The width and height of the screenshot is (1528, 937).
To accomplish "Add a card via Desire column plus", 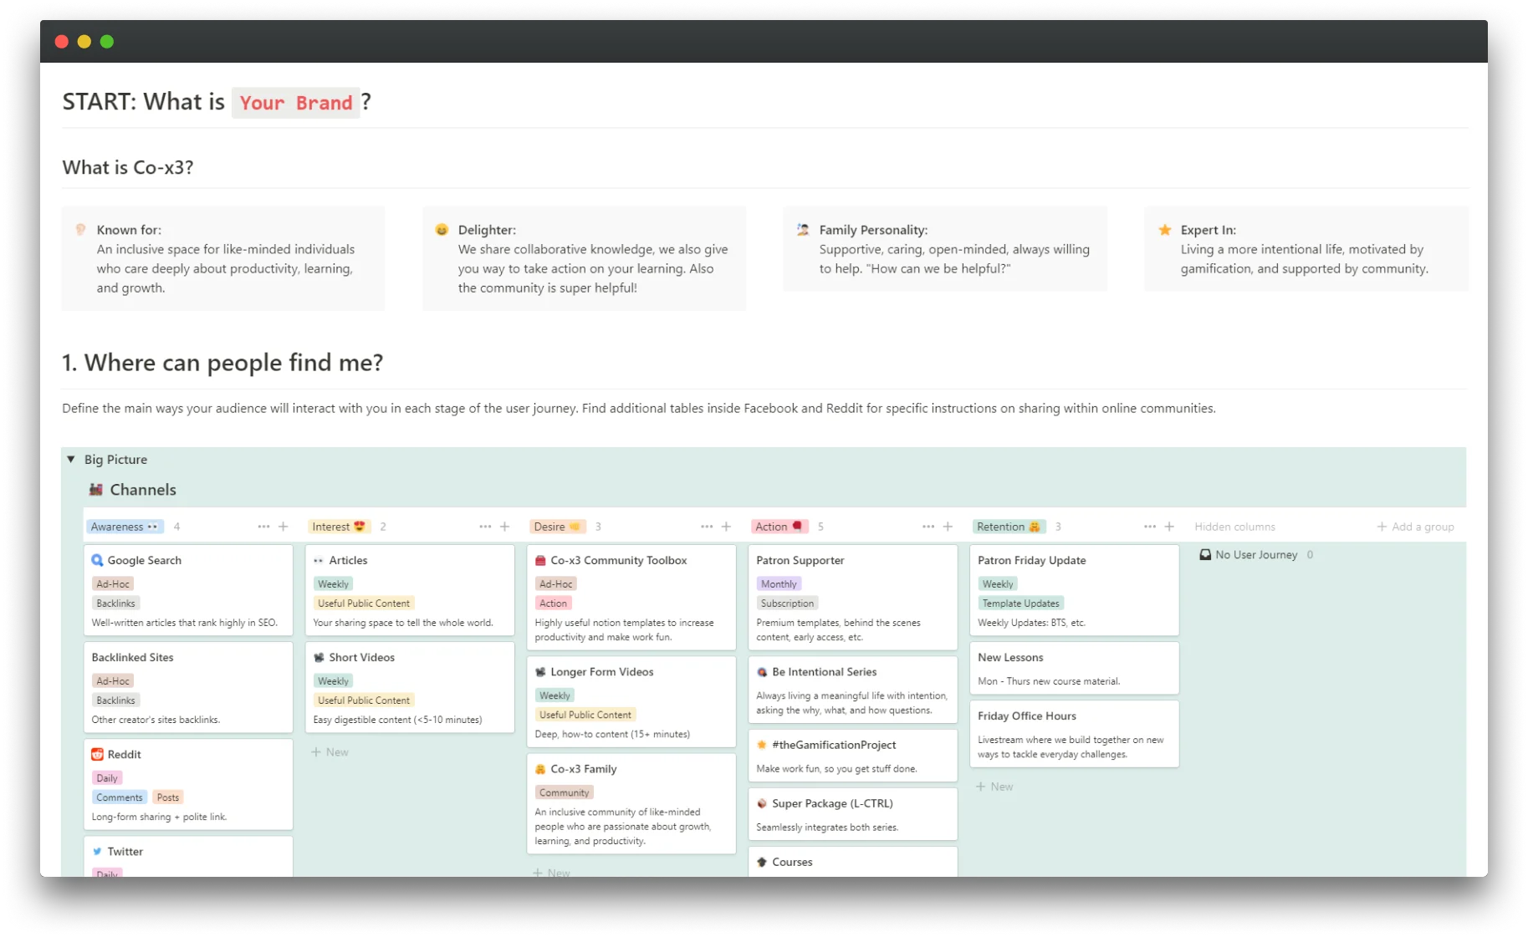I will (x=727, y=527).
